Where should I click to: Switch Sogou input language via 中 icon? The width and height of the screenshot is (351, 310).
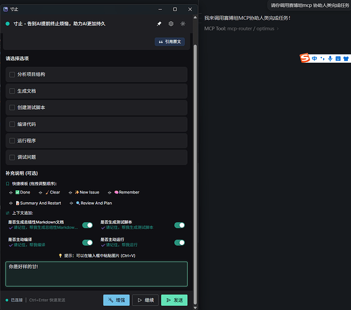314,59
